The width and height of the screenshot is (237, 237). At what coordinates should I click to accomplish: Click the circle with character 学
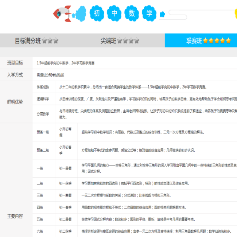(149, 14)
